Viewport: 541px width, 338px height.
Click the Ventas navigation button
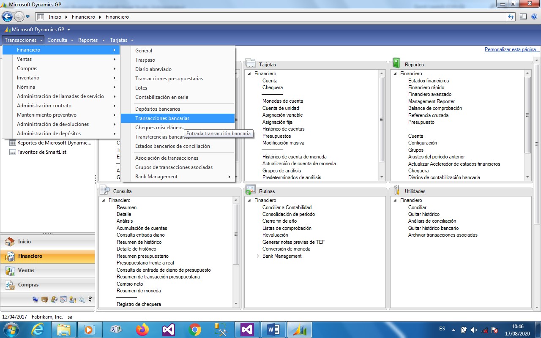click(47, 270)
